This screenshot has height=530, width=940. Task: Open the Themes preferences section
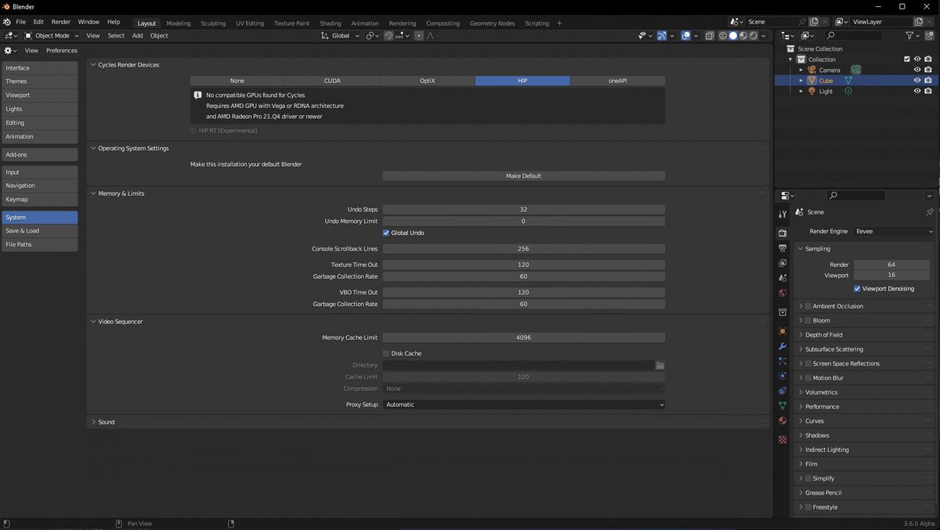coord(39,81)
